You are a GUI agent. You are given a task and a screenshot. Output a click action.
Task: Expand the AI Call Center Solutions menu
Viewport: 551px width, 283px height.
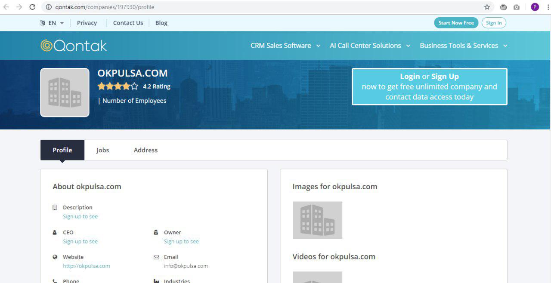click(x=370, y=46)
